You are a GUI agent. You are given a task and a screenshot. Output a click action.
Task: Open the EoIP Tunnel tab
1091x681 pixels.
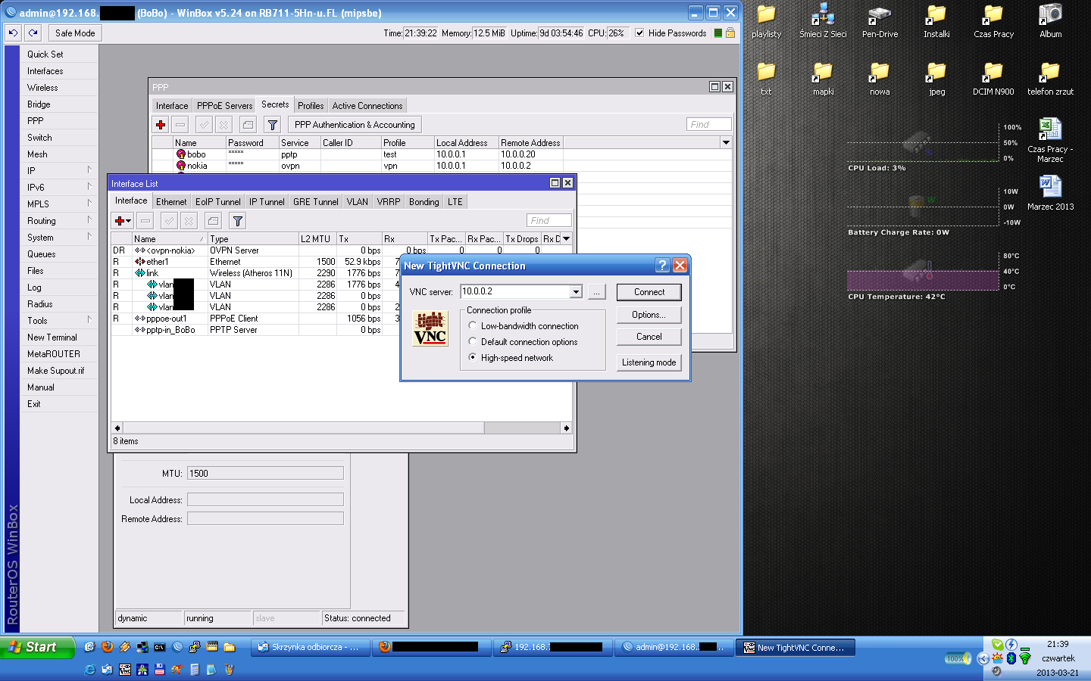(x=218, y=202)
